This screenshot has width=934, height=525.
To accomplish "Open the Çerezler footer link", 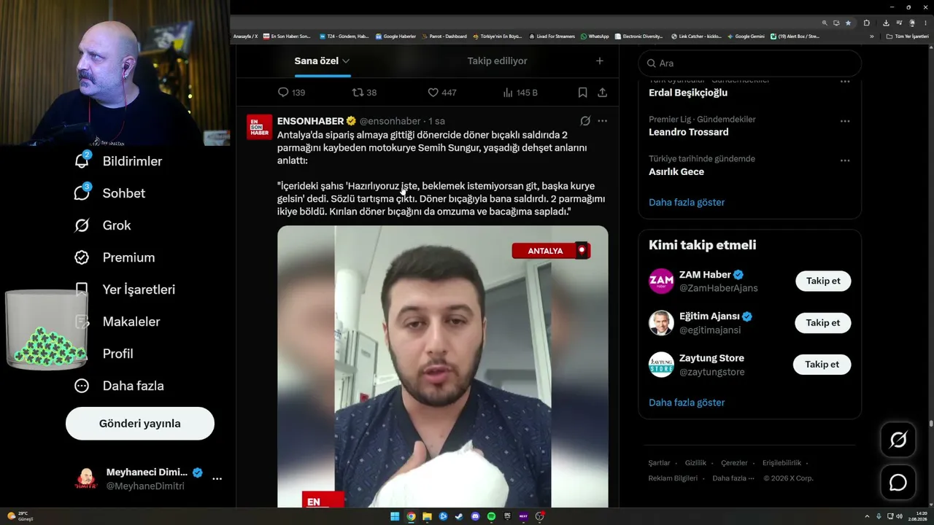I will 734,463.
